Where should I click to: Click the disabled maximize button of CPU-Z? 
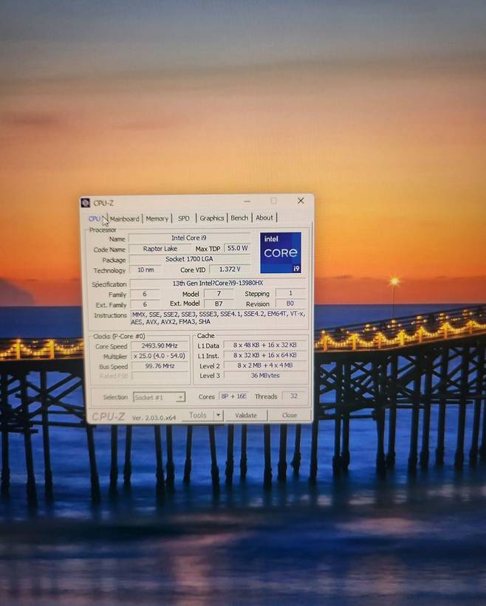click(x=274, y=201)
